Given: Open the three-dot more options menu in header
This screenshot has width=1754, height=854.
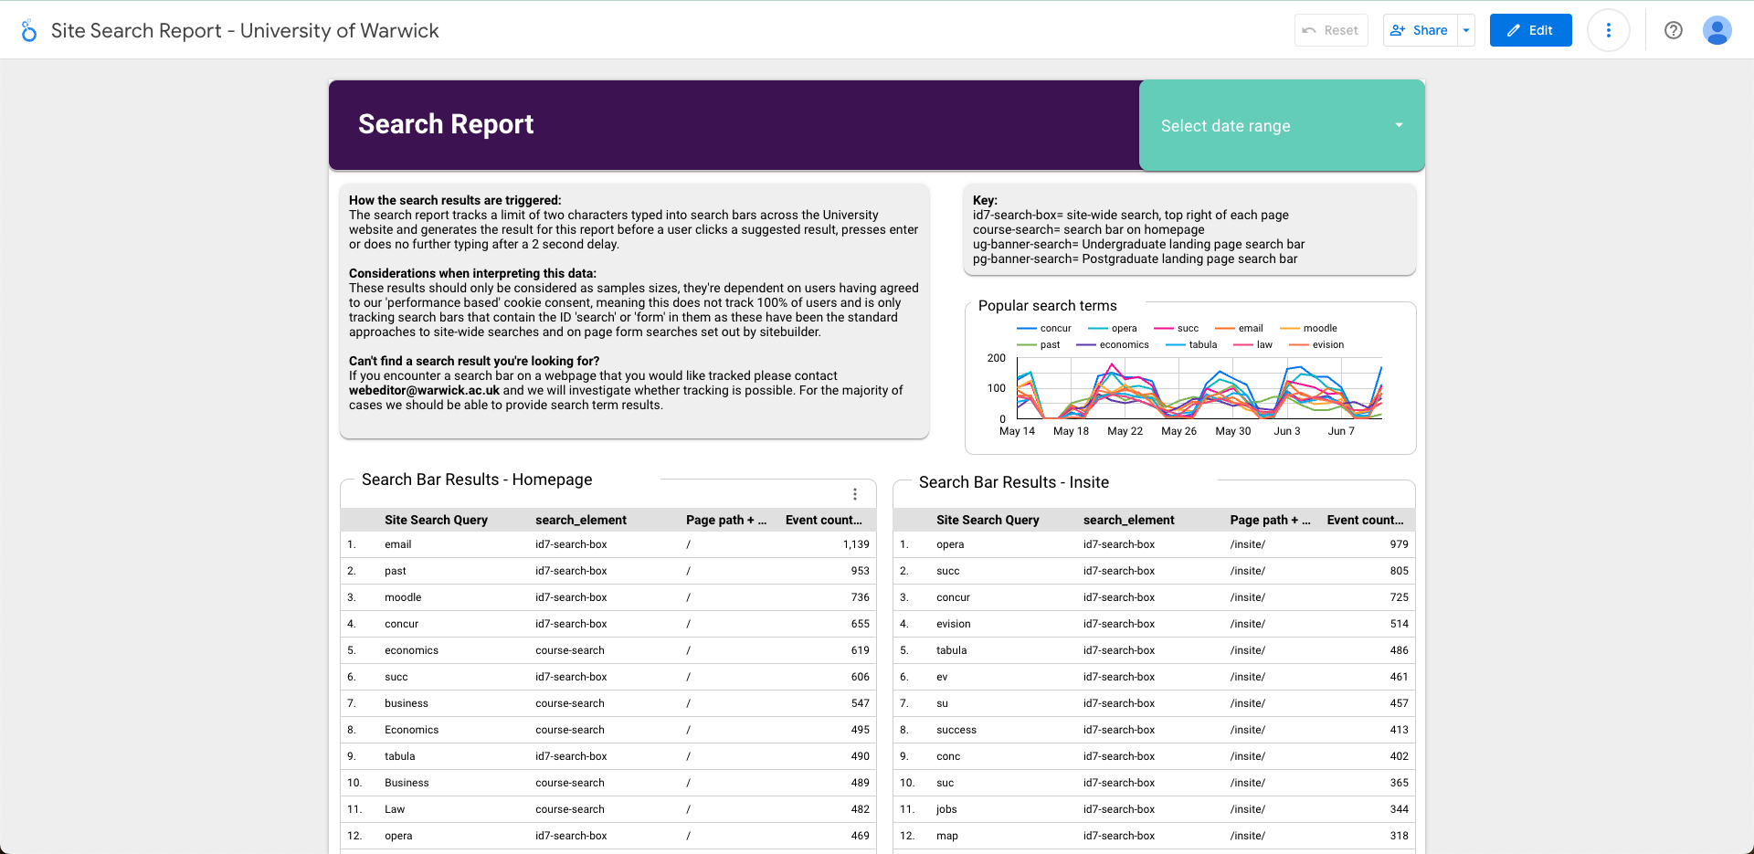Looking at the screenshot, I should point(1608,30).
